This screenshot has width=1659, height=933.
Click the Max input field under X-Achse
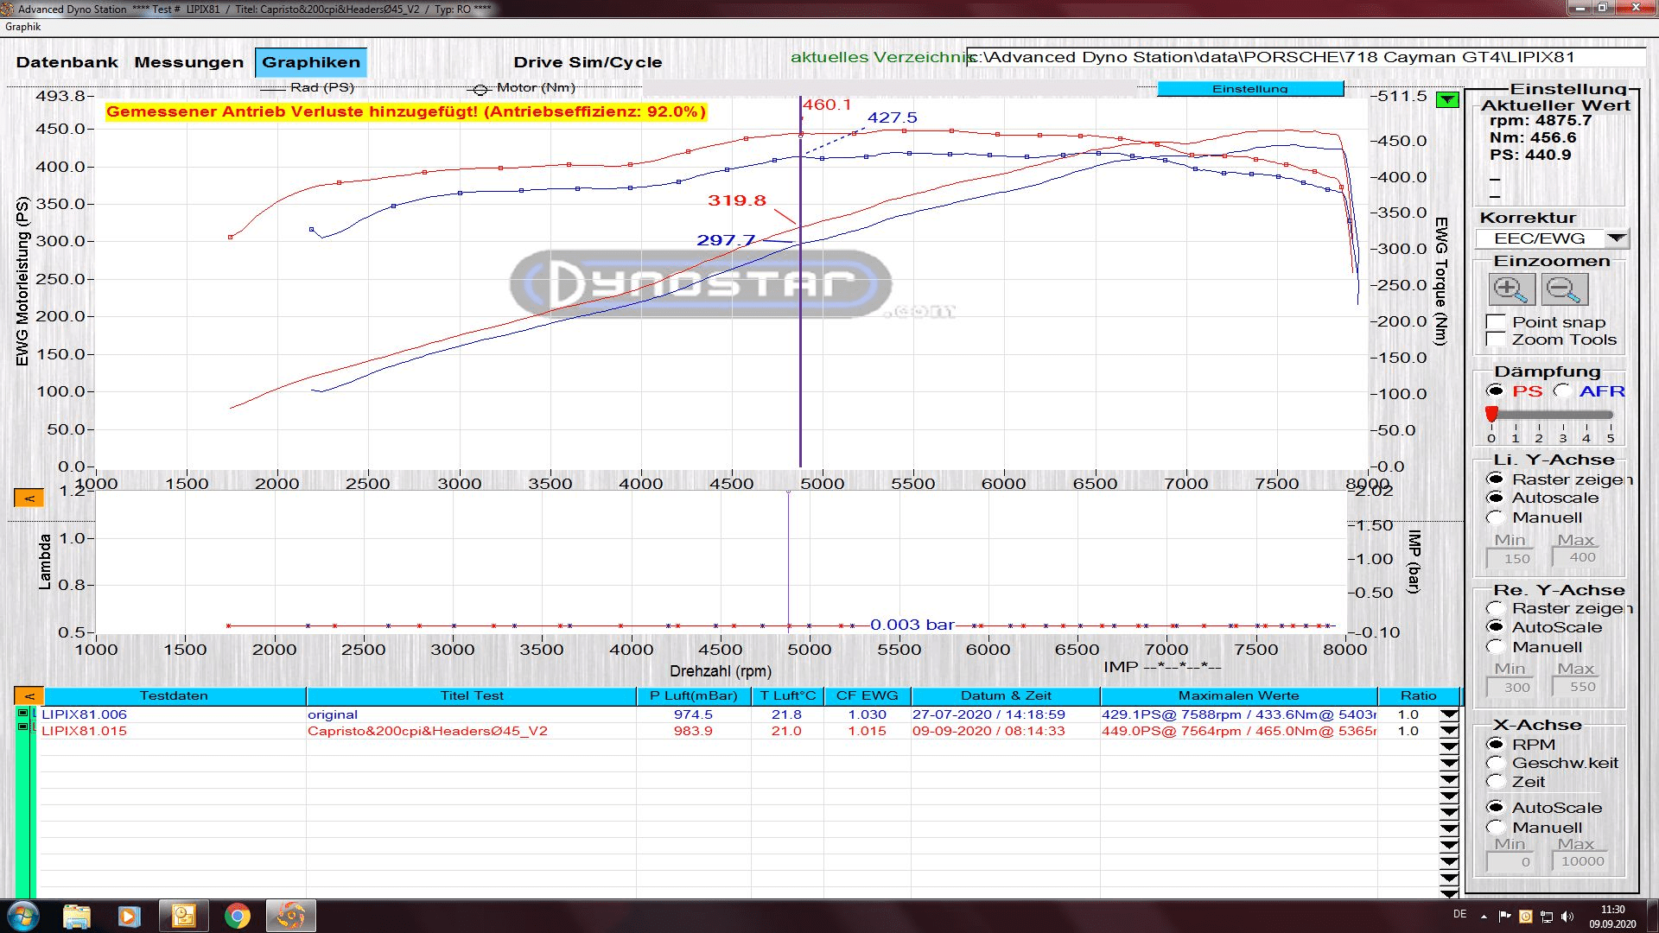[x=1581, y=860]
